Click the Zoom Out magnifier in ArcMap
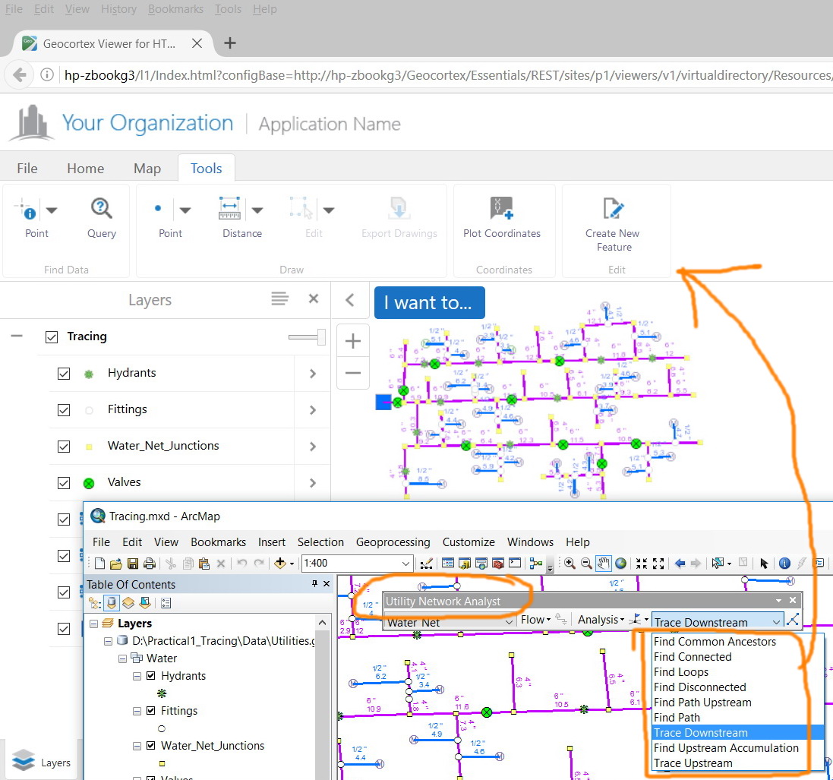The width and height of the screenshot is (833, 780). pos(586,564)
